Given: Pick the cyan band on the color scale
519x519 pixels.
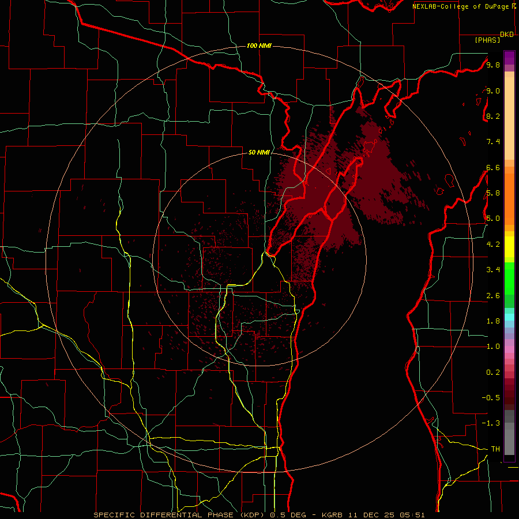Looking at the screenshot, I should 509,317.
